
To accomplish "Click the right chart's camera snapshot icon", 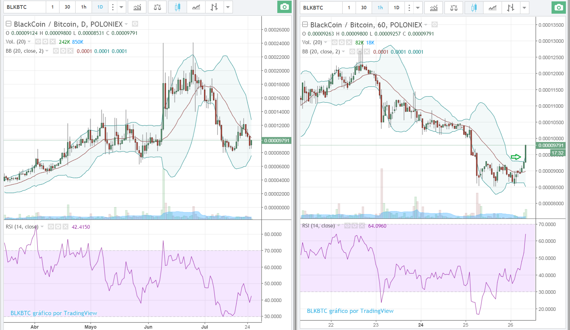I will click(558, 7).
